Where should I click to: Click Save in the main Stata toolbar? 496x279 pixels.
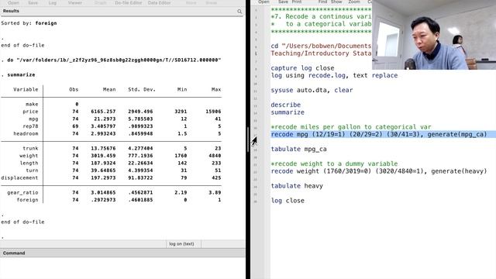pos(33,2)
